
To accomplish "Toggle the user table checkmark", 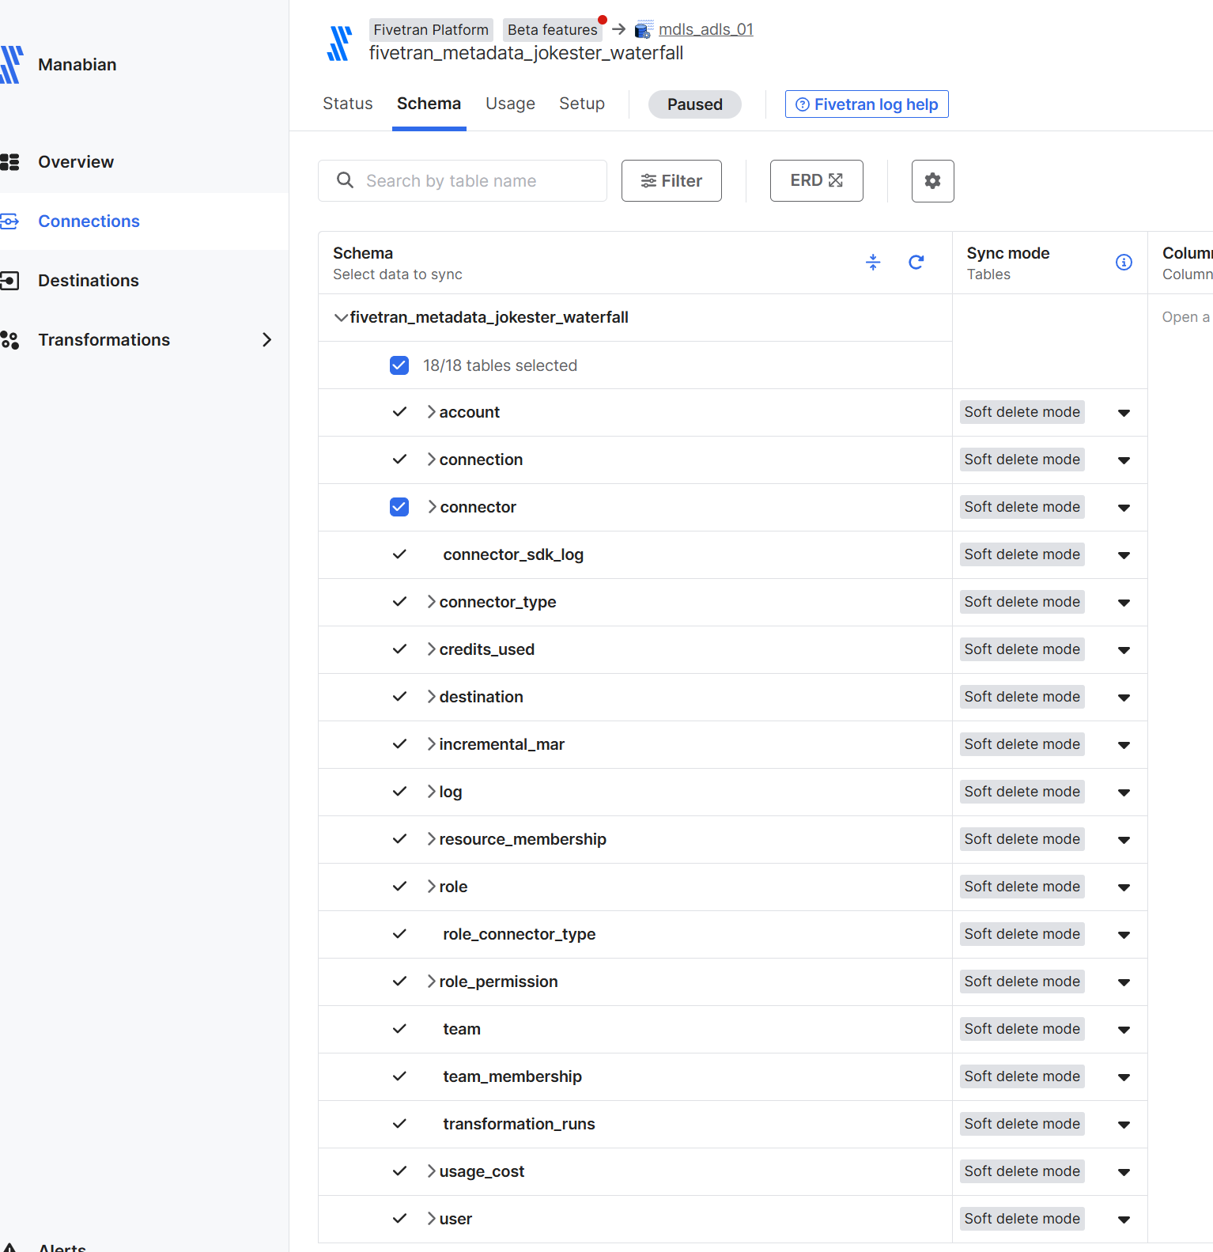I will pos(399,1219).
